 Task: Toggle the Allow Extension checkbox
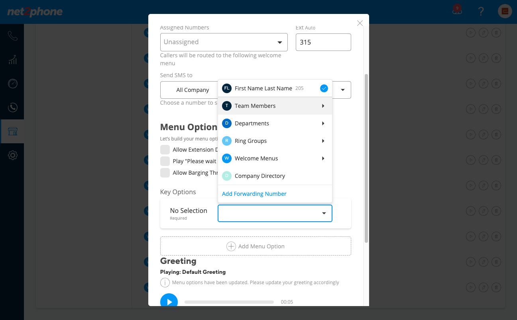(x=165, y=150)
